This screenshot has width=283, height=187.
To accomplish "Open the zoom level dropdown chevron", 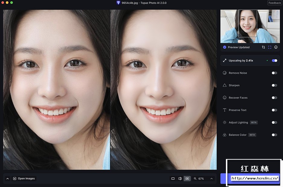I will click(211, 179).
